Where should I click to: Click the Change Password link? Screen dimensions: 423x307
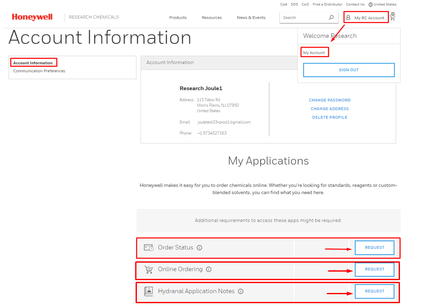pyautogui.click(x=330, y=100)
